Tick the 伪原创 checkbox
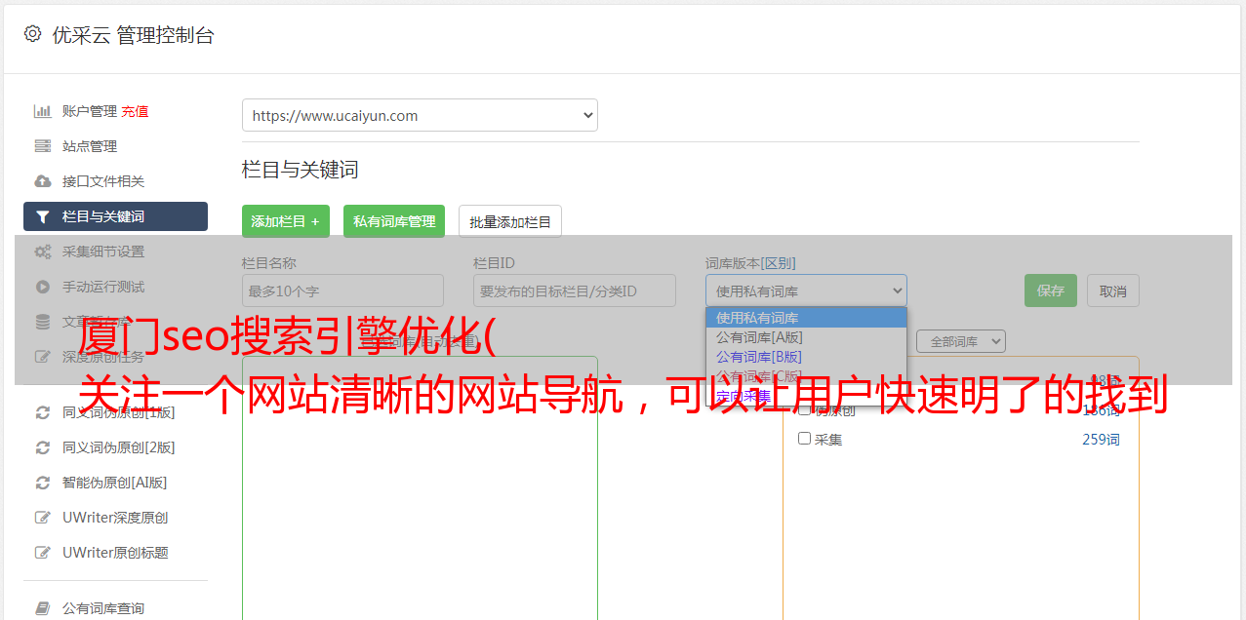 click(805, 410)
